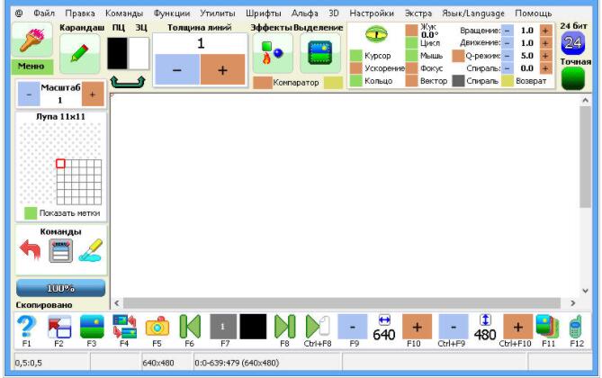Image resolution: width=602 pixels, height=378 pixels.
Task: Open the Шрифты menu
Action: (263, 13)
